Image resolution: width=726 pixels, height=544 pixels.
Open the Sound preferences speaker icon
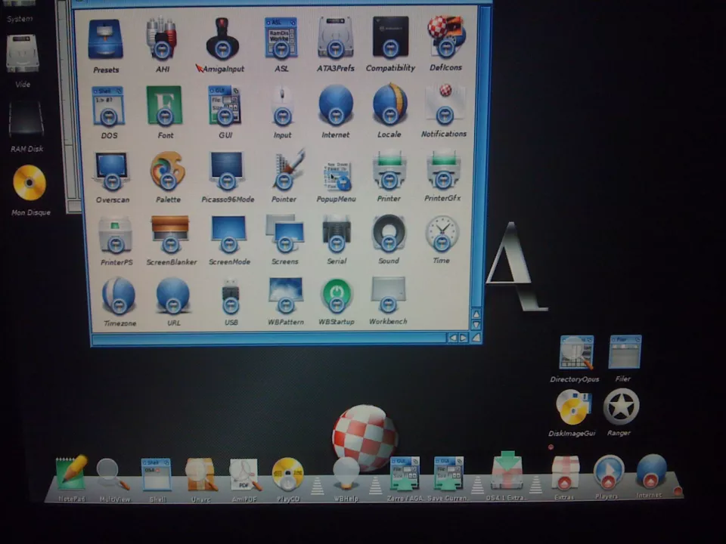click(389, 234)
